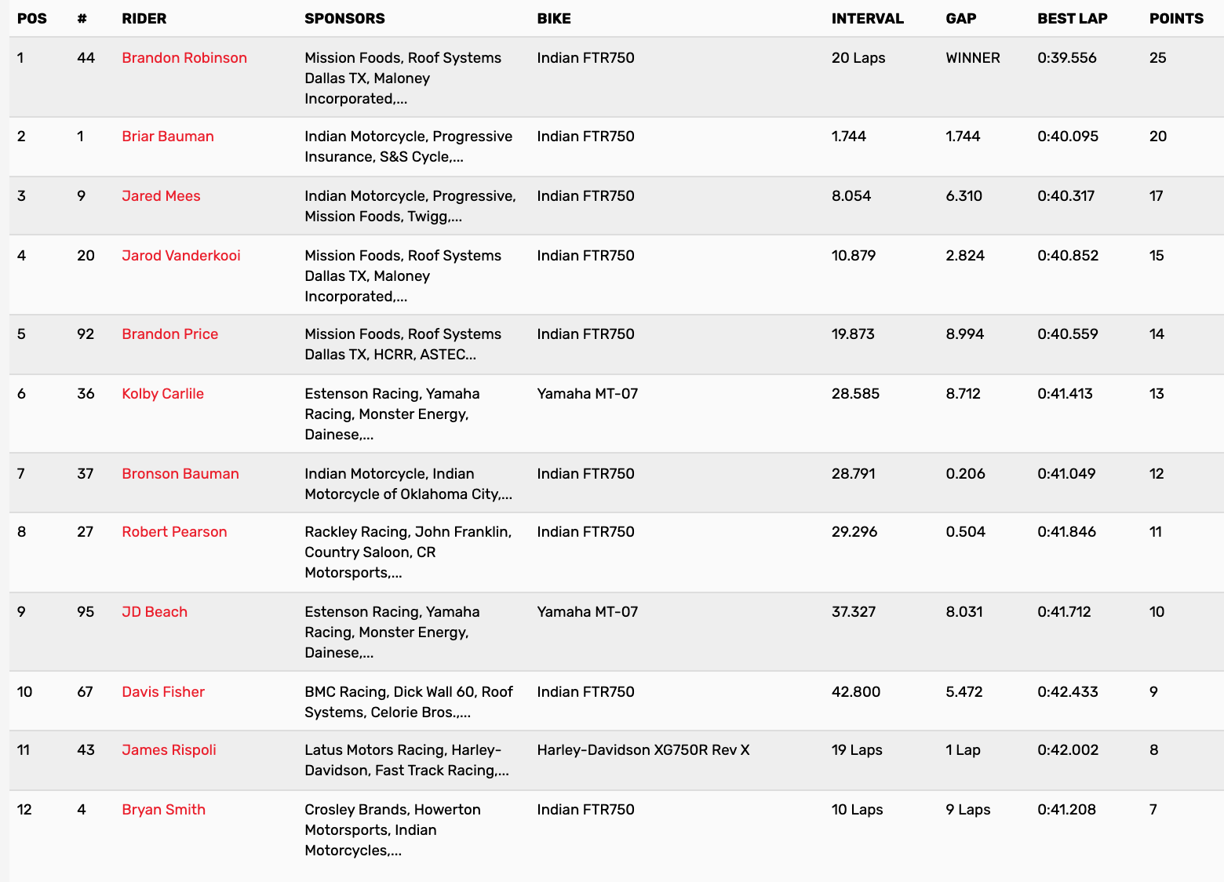Open JD Beach's rider profile
1224x882 pixels.
click(x=155, y=612)
